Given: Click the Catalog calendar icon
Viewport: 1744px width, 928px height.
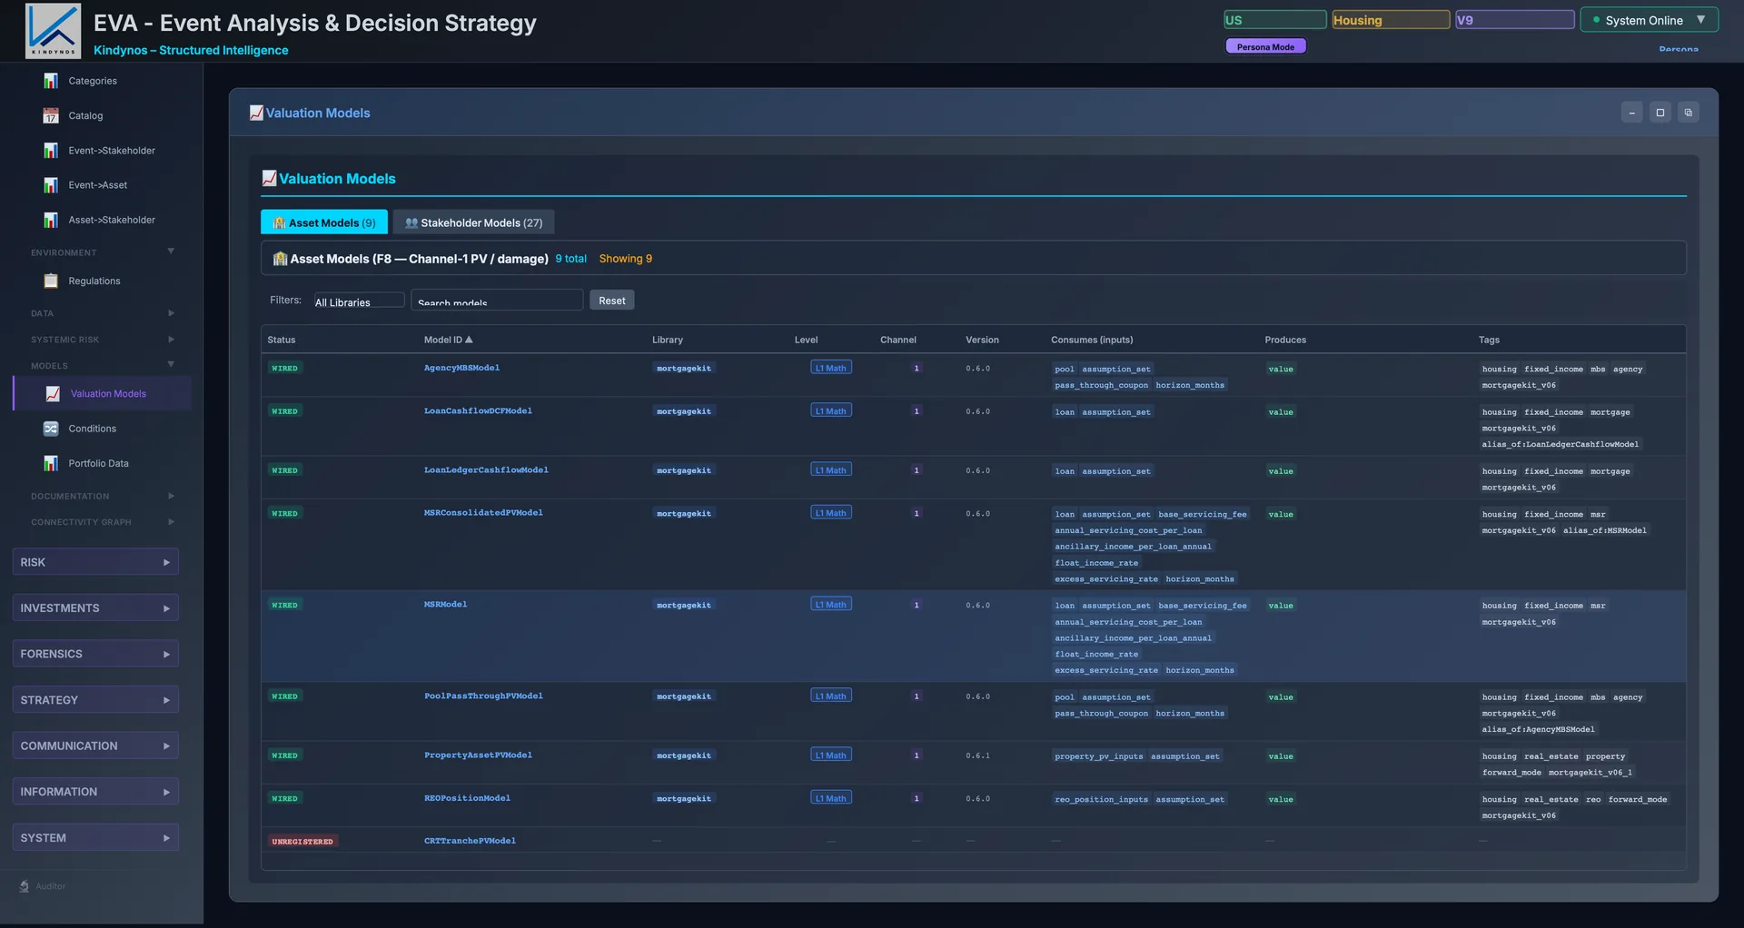Looking at the screenshot, I should point(51,115).
